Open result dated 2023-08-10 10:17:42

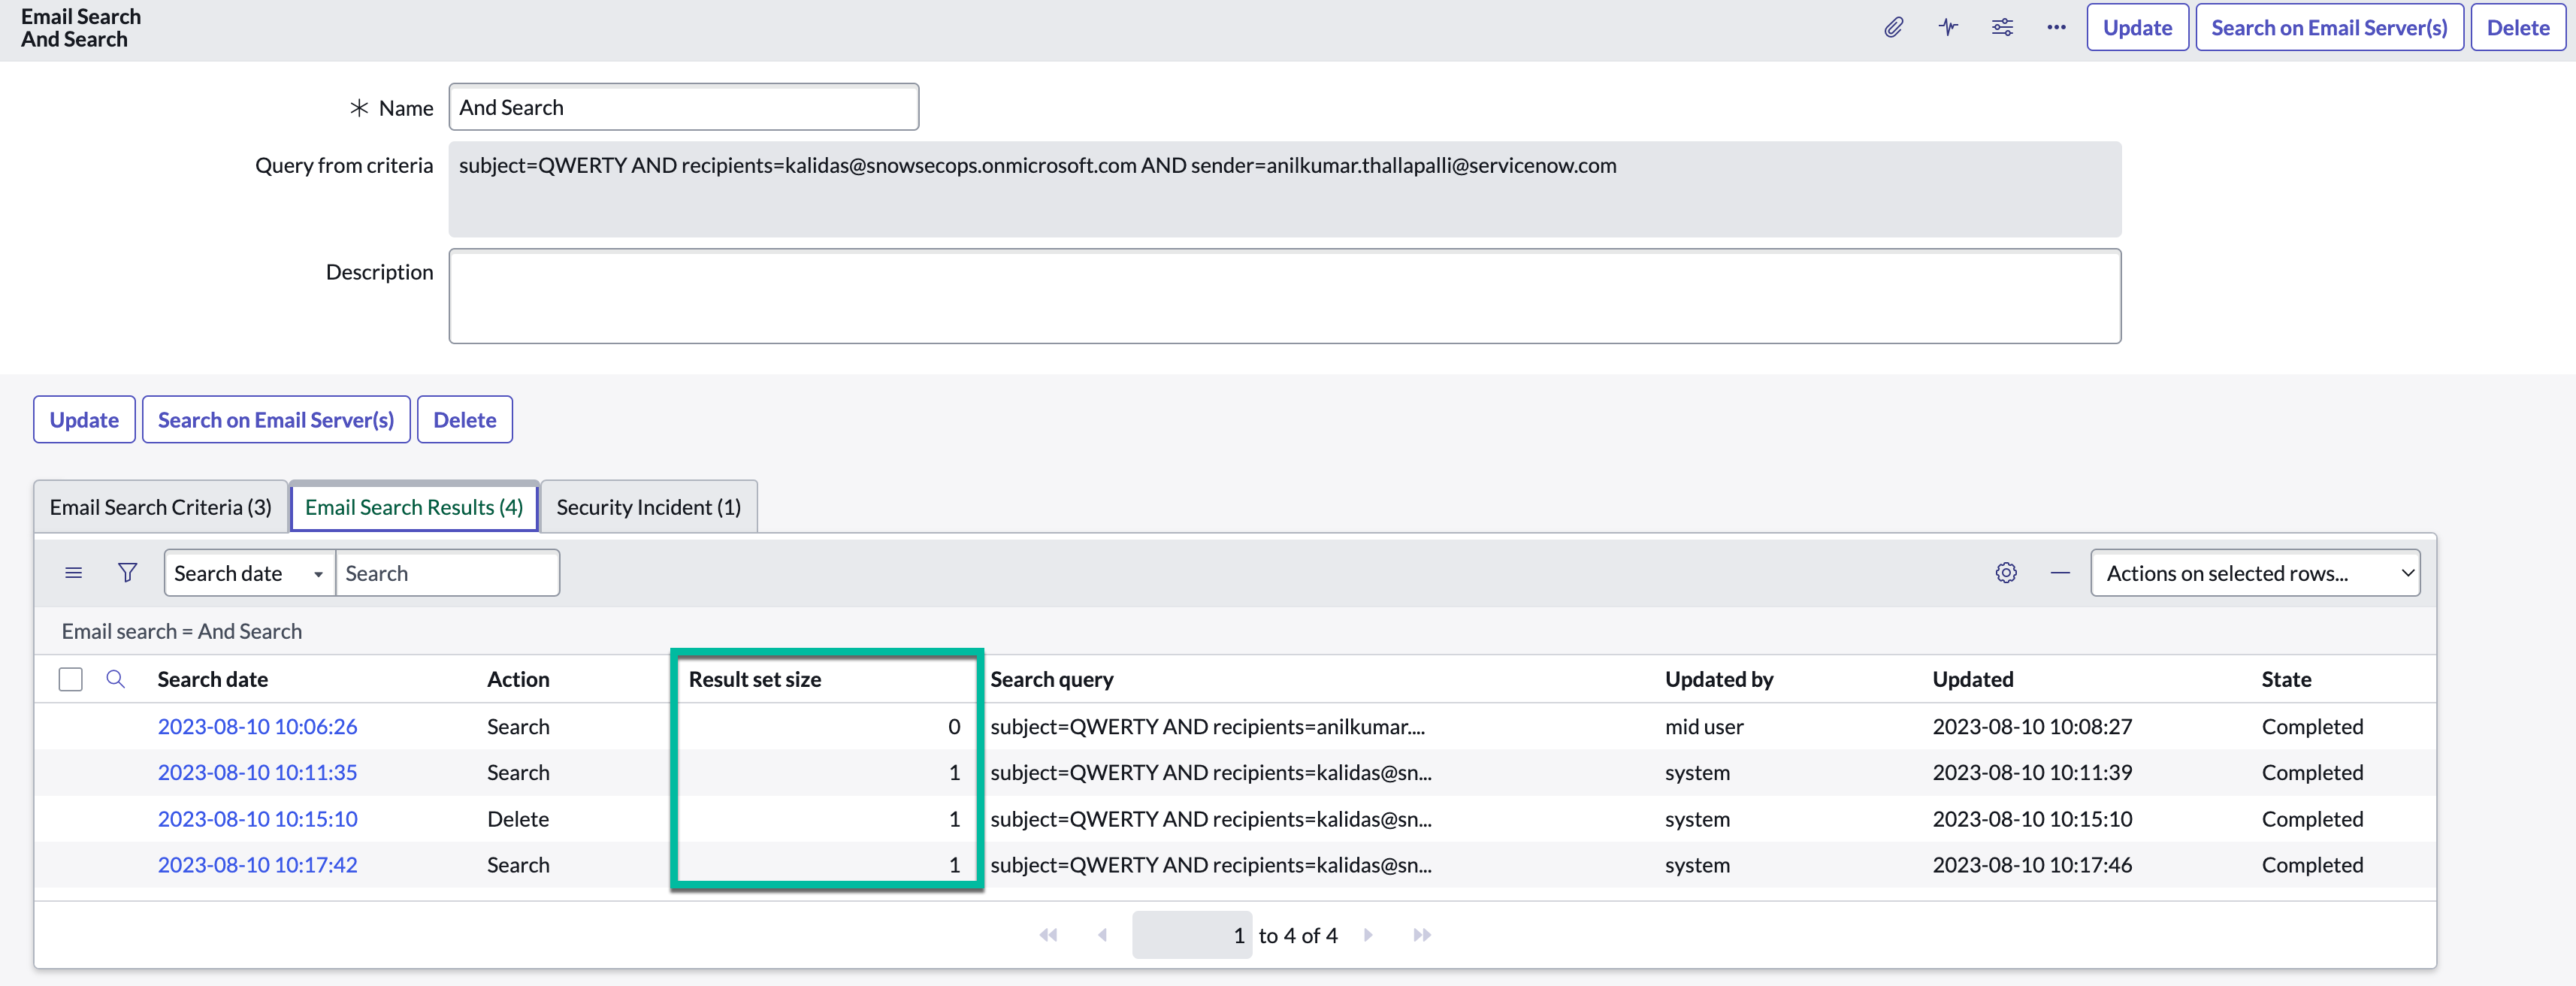[x=257, y=865]
